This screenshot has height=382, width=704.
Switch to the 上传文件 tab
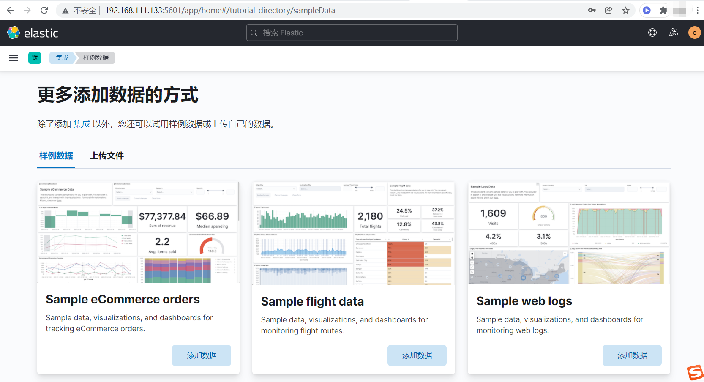(107, 156)
